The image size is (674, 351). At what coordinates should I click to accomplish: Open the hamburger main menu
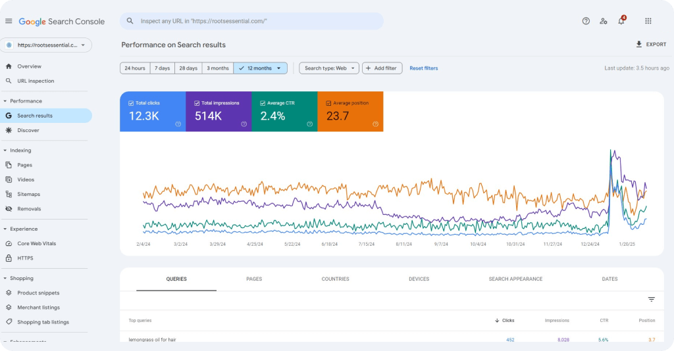tap(9, 21)
